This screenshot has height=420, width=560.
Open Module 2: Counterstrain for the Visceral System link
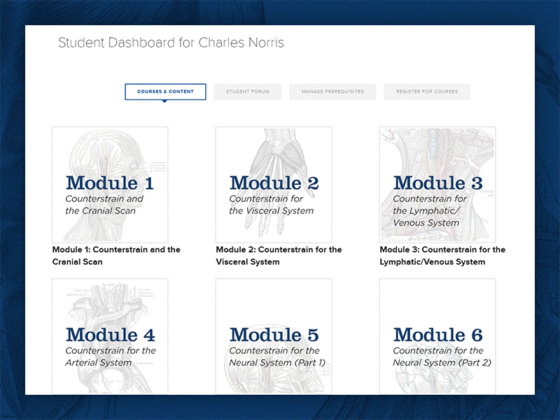[x=279, y=255]
